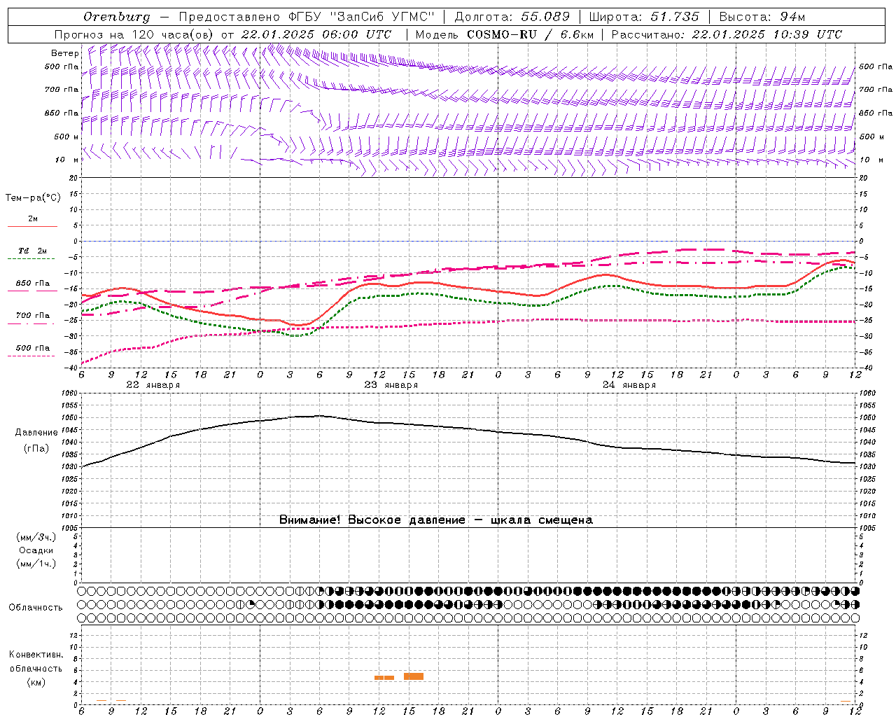This screenshot has height=717, width=896.
Task: Select the 'Прогноз на 120 часа(ов)' forecast text
Action: pyautogui.click(x=134, y=34)
